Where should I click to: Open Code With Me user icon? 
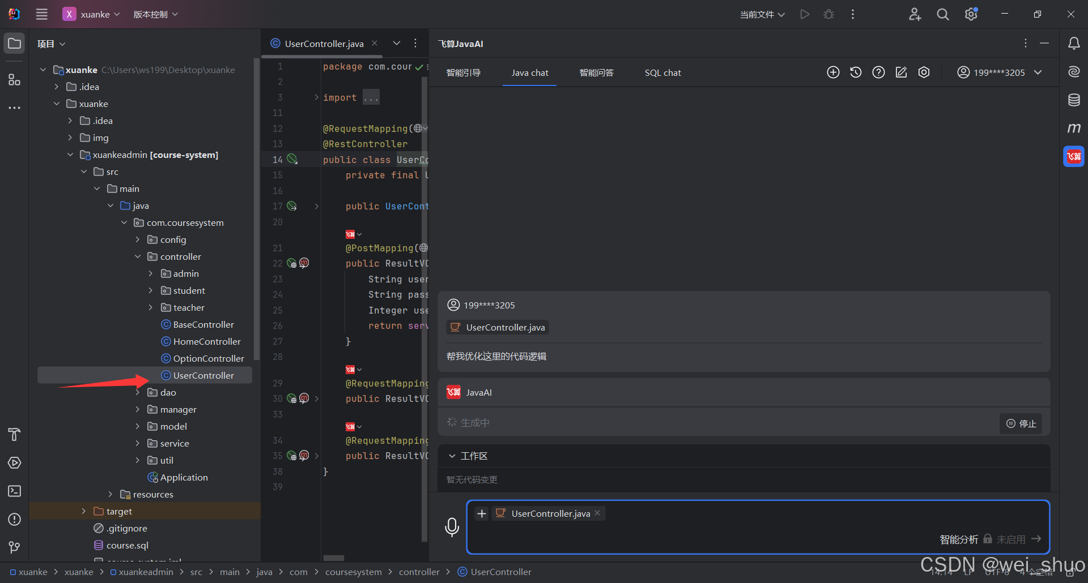pyautogui.click(x=915, y=14)
